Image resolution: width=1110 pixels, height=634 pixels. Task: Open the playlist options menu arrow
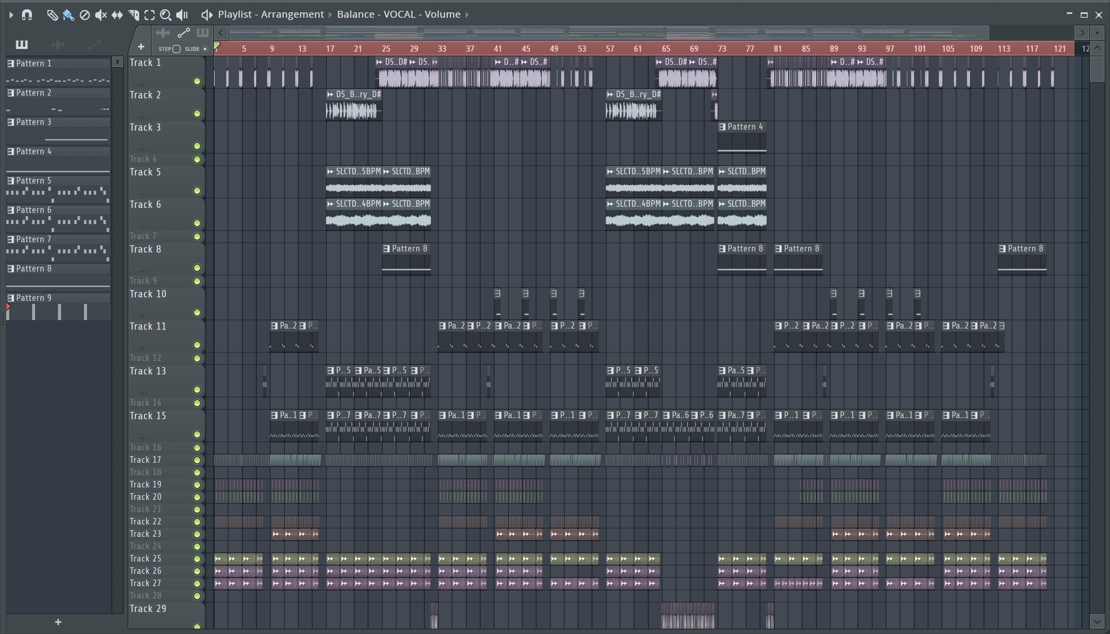point(11,15)
